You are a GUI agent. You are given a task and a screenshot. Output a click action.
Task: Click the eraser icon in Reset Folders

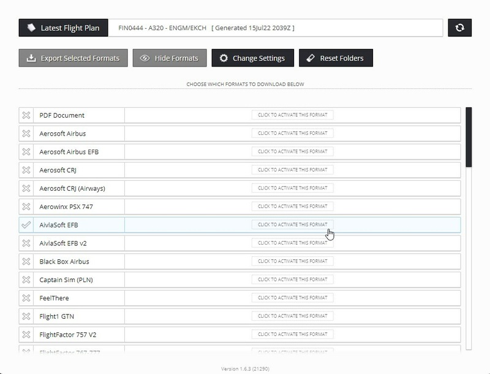coord(311,58)
